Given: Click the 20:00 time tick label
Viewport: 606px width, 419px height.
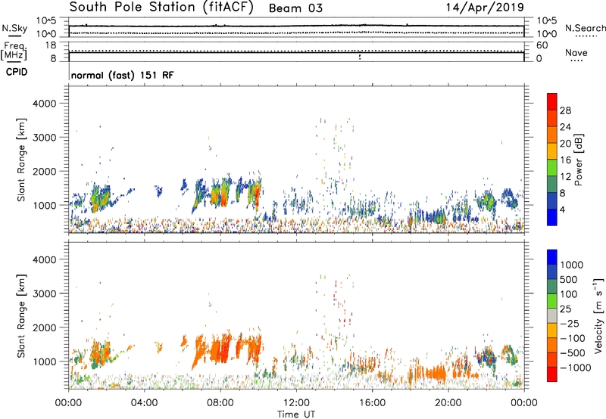Looking at the screenshot, I should point(448,403).
